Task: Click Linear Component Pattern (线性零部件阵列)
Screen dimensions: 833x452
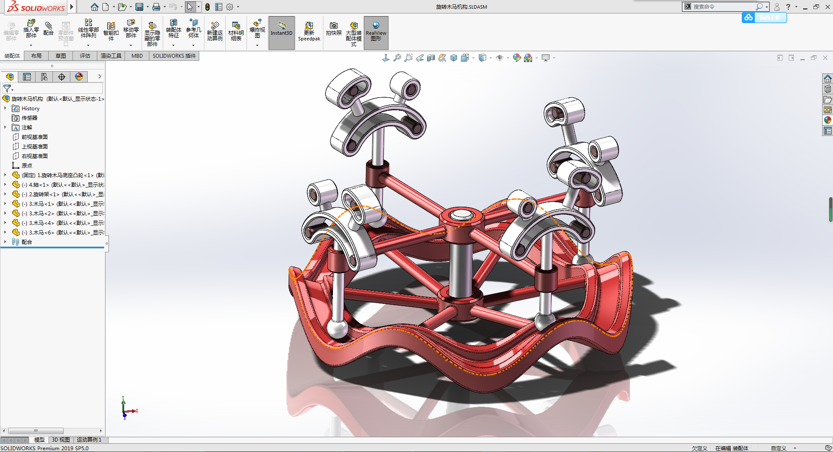Action: pos(88,29)
